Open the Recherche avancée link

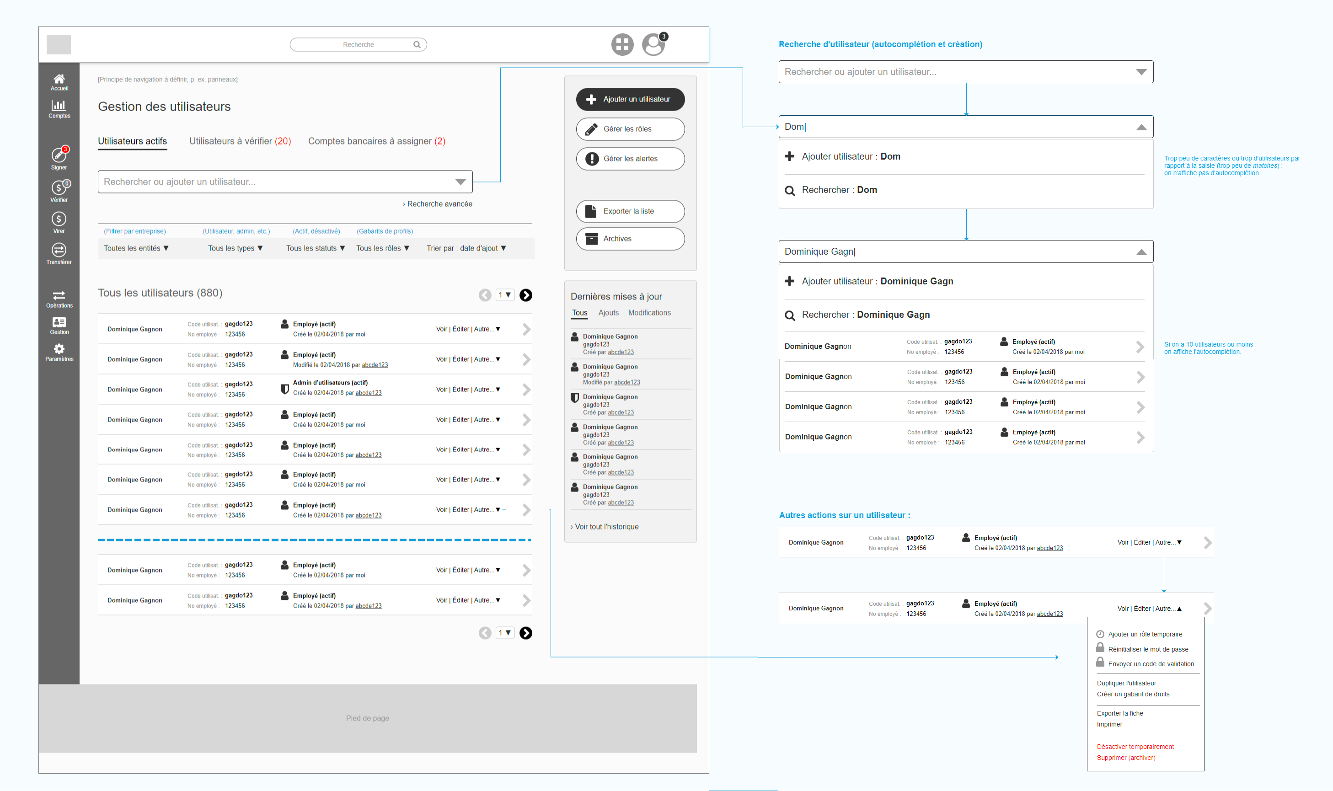438,204
